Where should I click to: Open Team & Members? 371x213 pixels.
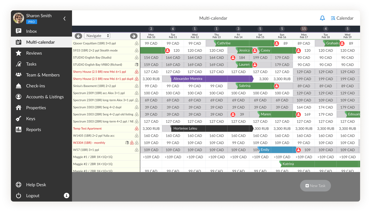[41, 75]
